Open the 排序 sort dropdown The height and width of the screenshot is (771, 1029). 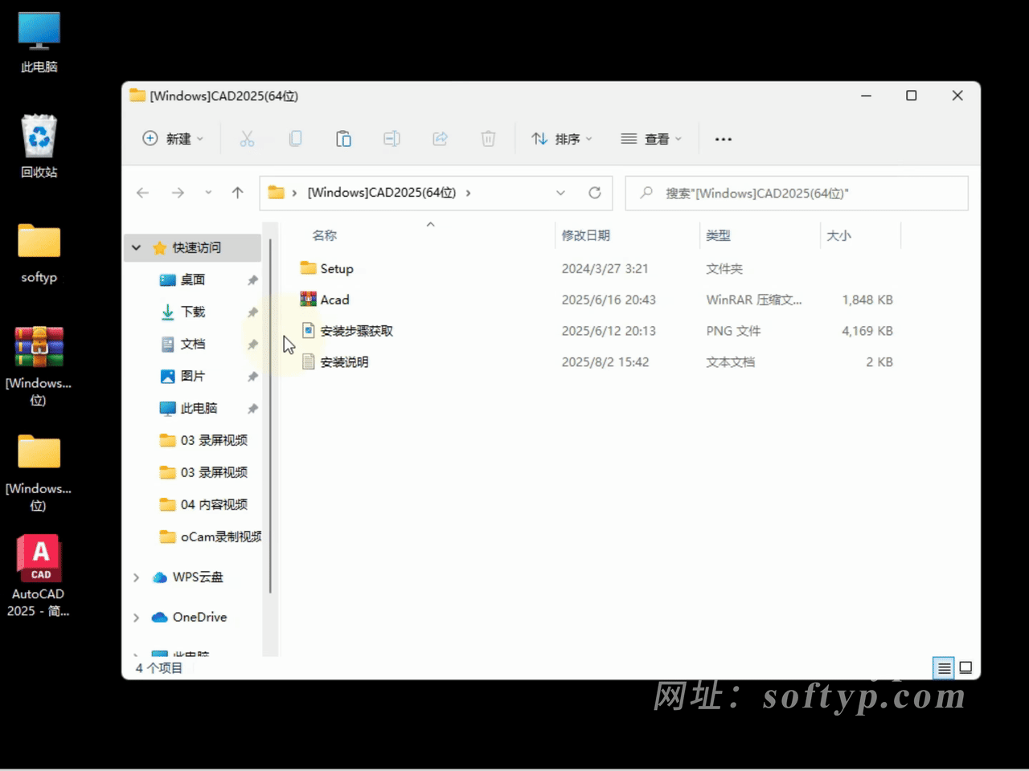pyautogui.click(x=562, y=138)
